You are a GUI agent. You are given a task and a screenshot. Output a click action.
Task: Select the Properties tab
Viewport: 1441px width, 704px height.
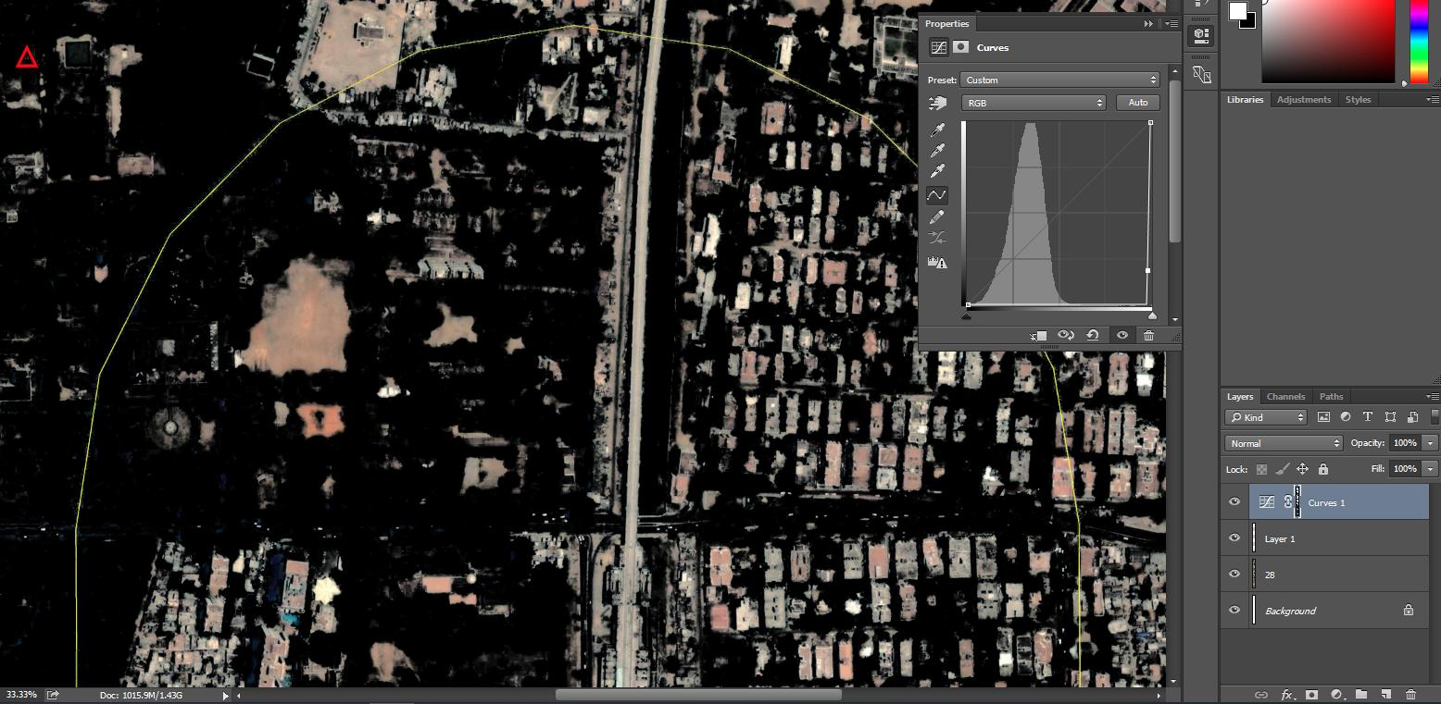pyautogui.click(x=946, y=24)
